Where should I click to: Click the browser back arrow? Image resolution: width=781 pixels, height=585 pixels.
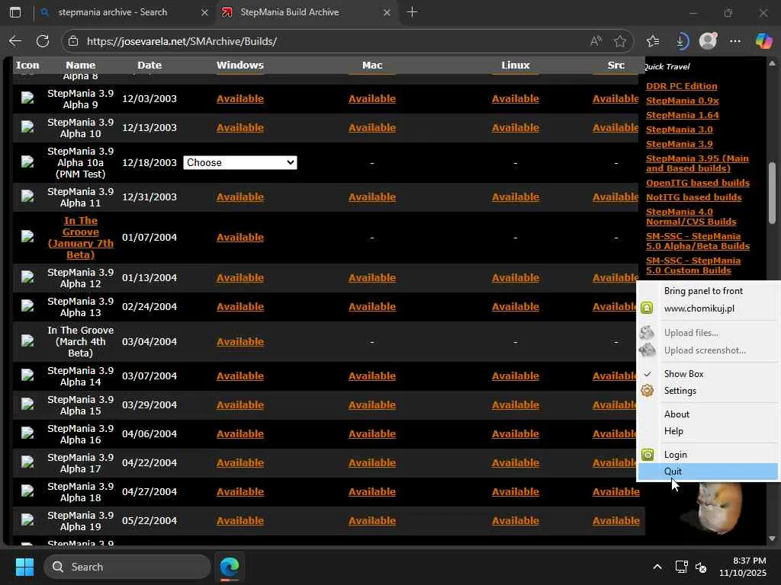click(x=15, y=41)
